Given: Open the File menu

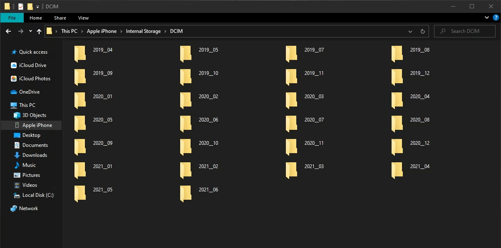Looking at the screenshot, I should pos(12,18).
